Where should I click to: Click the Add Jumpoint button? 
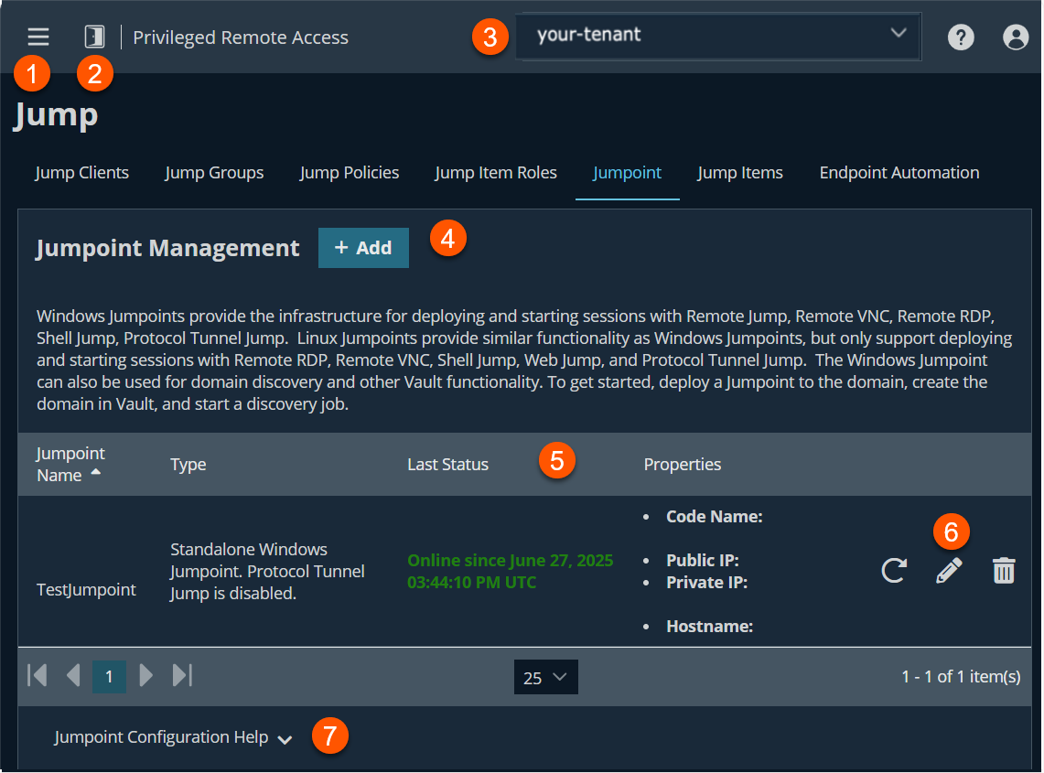pyautogui.click(x=363, y=248)
